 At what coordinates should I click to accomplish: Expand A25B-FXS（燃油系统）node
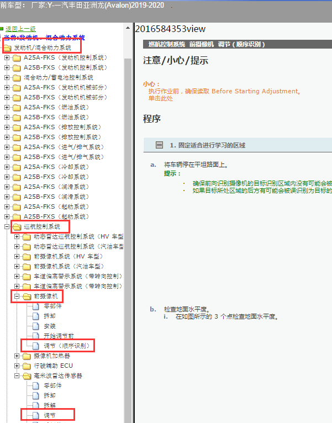[7, 118]
